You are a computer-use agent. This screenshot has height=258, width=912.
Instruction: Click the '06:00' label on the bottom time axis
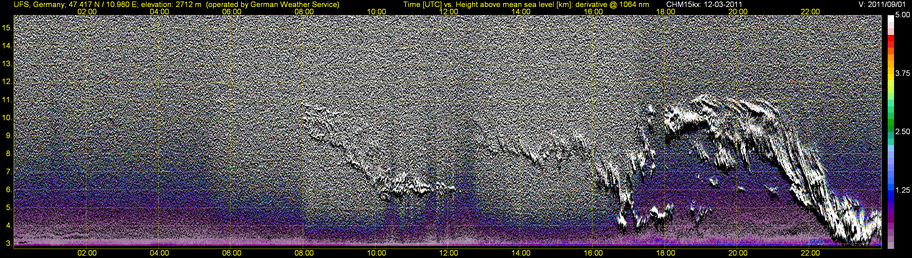[232, 253]
